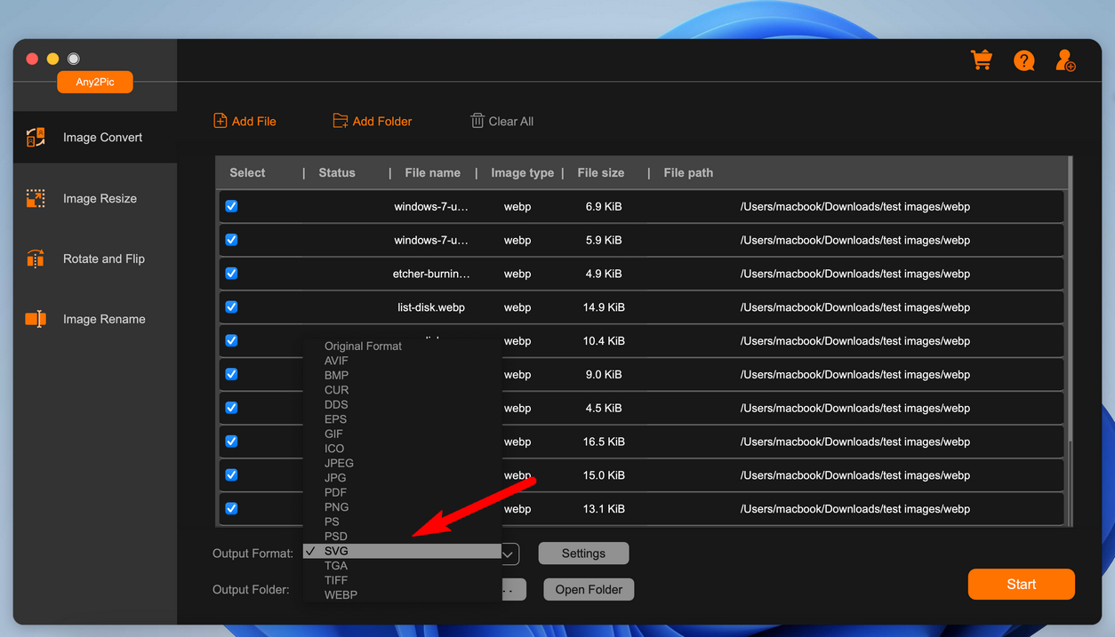Open the Image Resize tab

(x=95, y=199)
